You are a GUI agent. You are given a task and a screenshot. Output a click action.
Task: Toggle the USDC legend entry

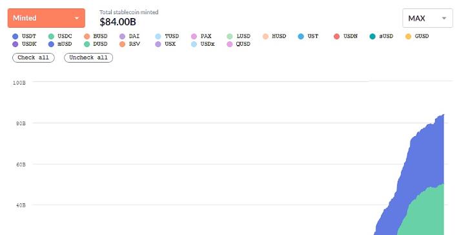[60, 36]
